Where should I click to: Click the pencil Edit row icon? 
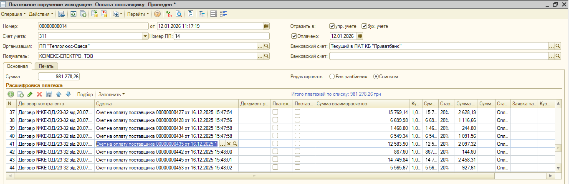30,94
